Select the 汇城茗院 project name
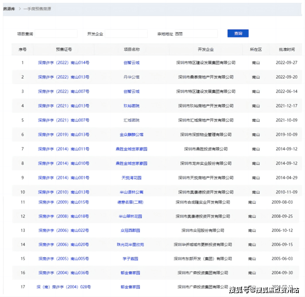 (x=131, y=120)
